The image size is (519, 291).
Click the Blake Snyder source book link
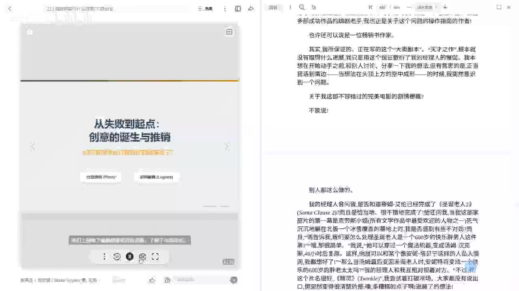click(60, 280)
